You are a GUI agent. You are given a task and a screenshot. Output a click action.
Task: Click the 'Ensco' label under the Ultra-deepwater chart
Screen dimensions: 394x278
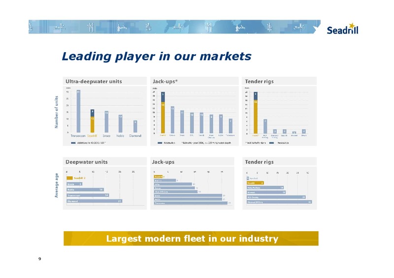[106, 136]
